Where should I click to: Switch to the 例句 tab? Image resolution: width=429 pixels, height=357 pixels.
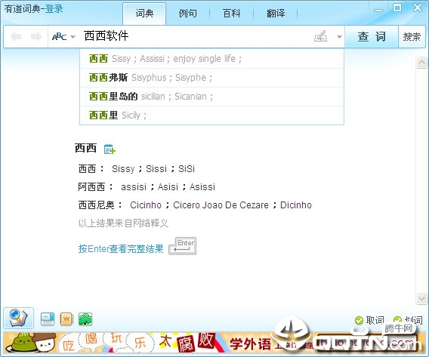(187, 14)
